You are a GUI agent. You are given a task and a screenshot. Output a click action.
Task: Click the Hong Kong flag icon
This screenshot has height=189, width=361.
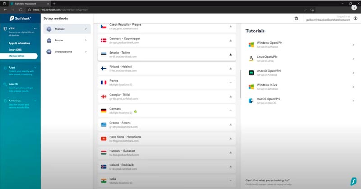click(104, 139)
